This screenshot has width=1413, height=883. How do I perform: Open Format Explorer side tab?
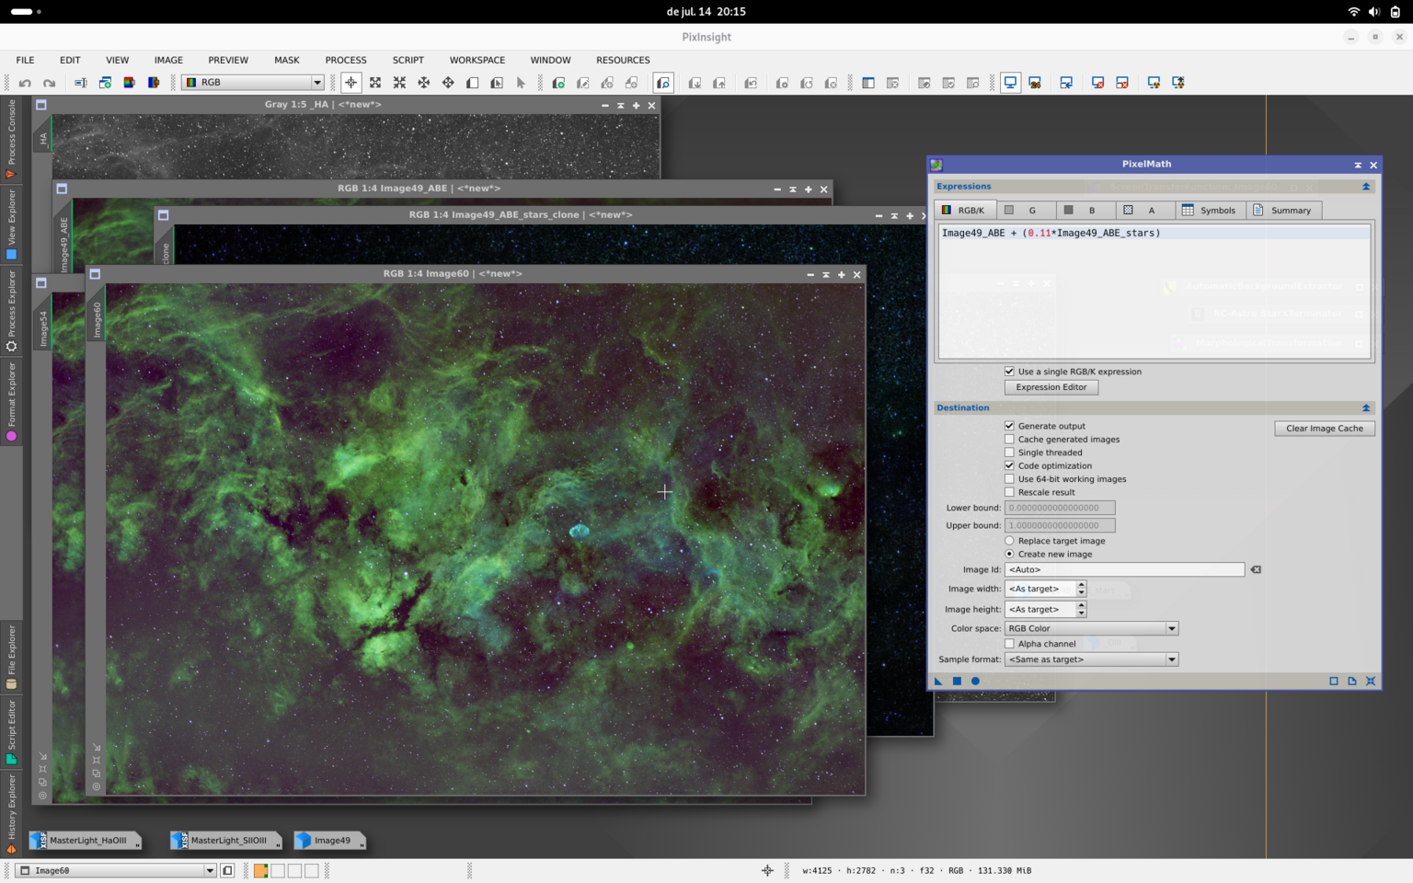click(11, 402)
